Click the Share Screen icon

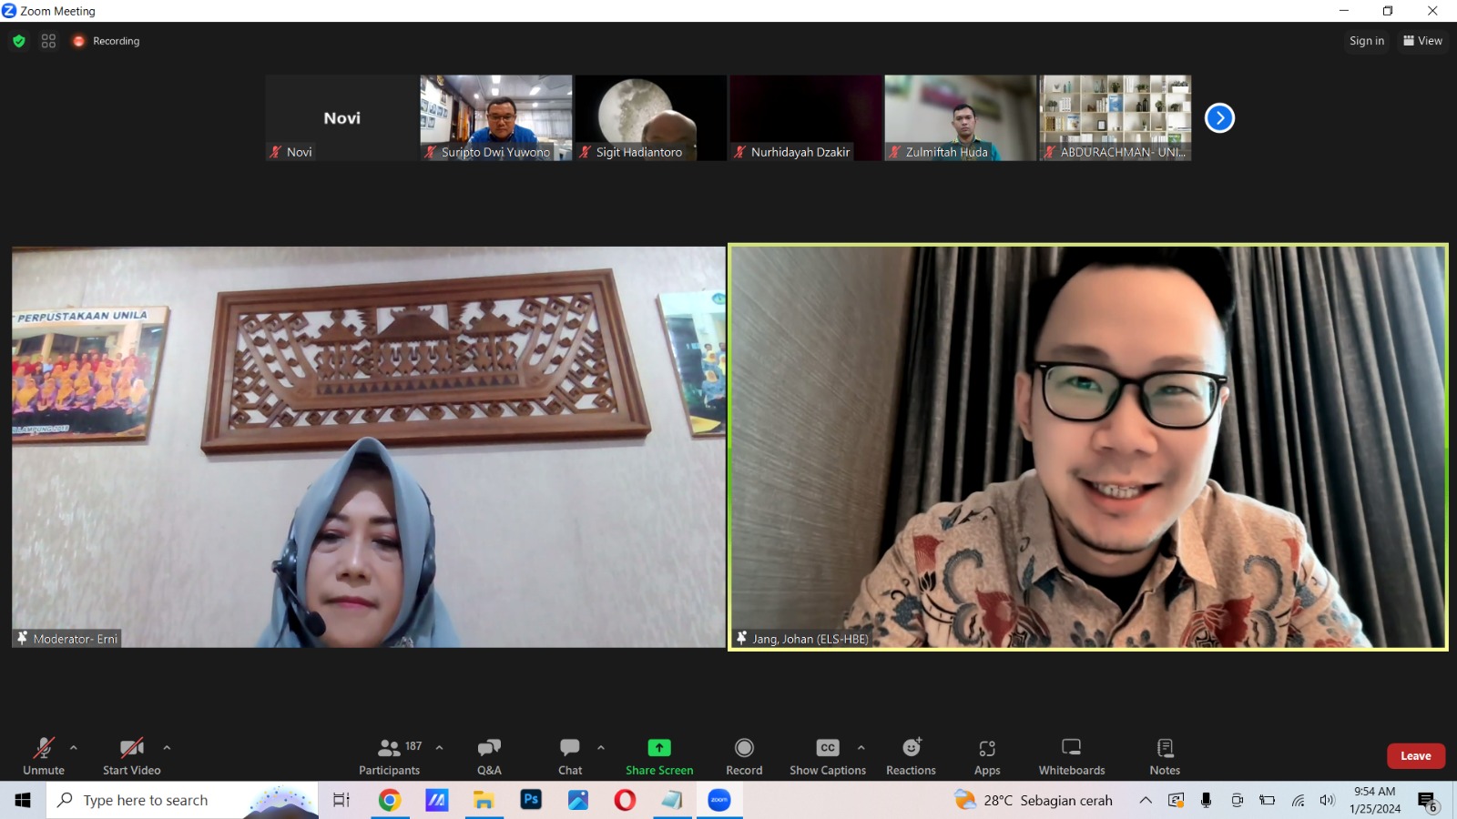(659, 748)
